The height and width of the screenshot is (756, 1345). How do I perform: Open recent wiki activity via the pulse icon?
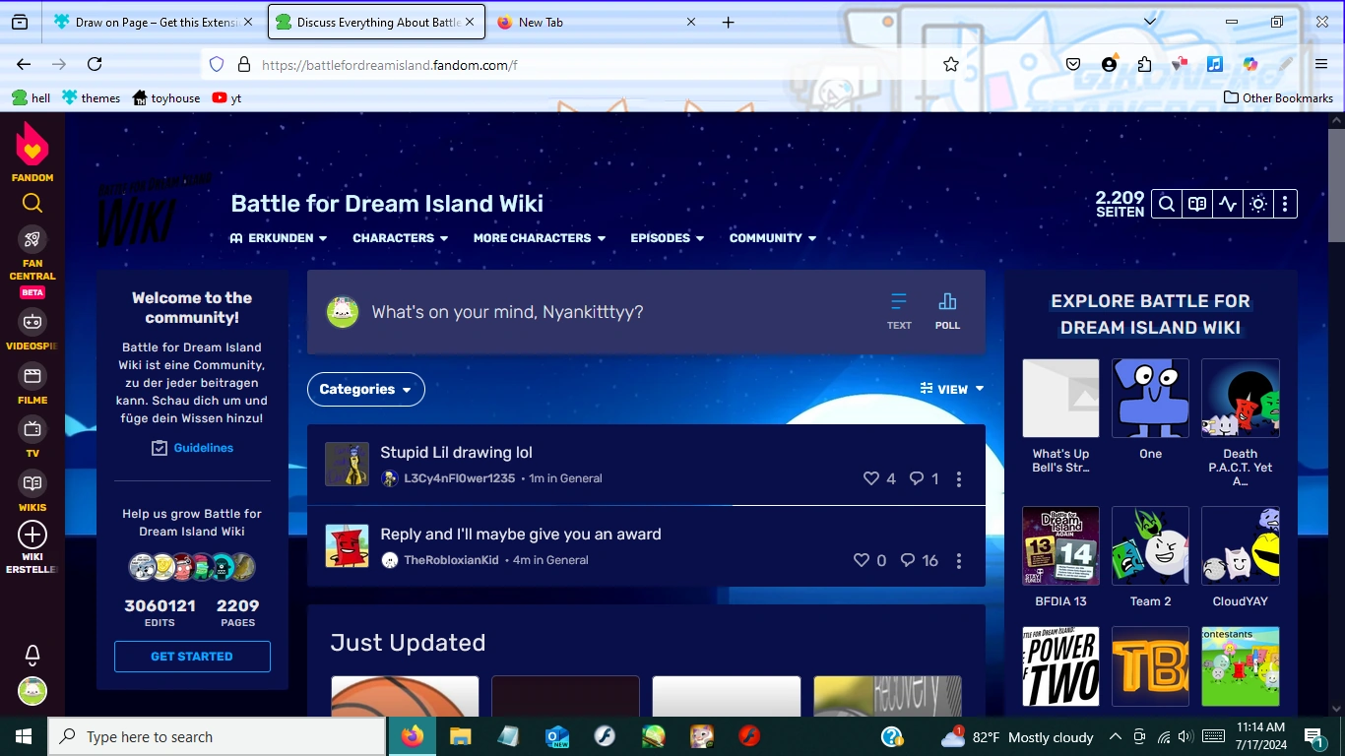click(1227, 204)
